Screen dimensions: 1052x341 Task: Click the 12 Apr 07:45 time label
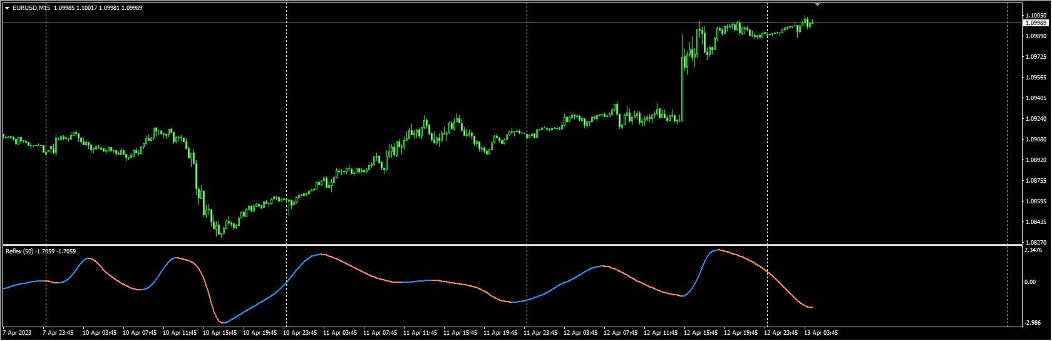[x=621, y=333]
